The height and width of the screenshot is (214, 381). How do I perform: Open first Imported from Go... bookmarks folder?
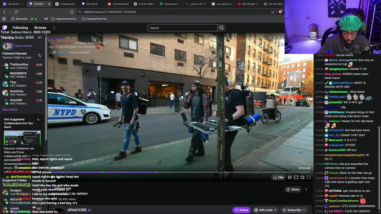[64, 19]
